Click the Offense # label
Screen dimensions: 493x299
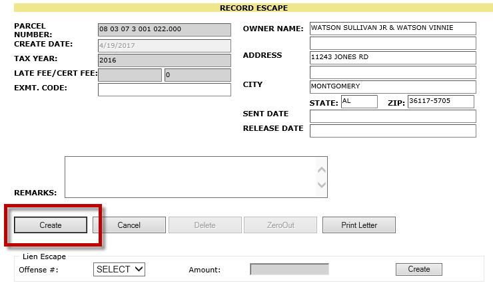tap(39, 270)
